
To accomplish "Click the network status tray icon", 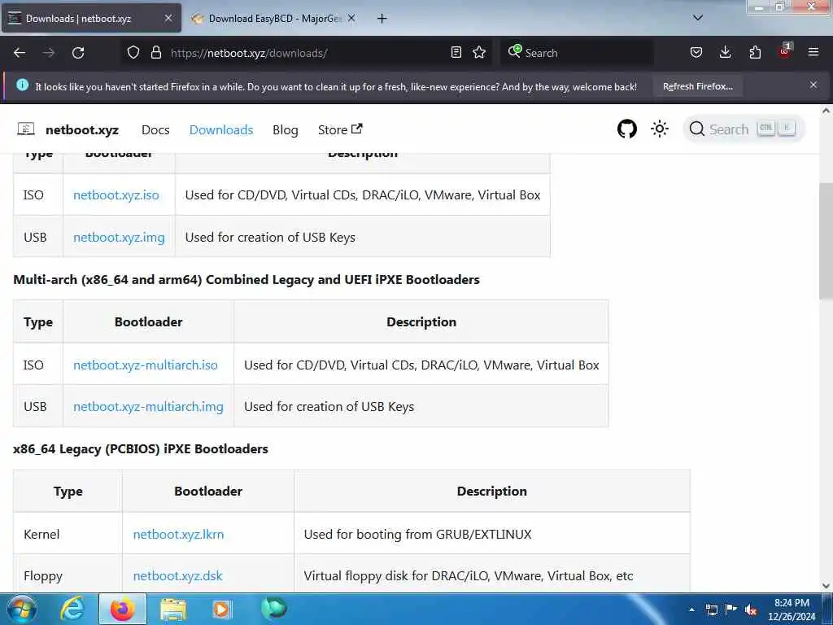I will coord(711,610).
